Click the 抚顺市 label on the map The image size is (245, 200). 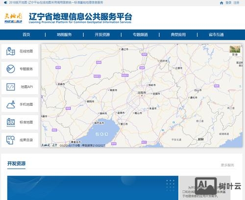pos(156,94)
